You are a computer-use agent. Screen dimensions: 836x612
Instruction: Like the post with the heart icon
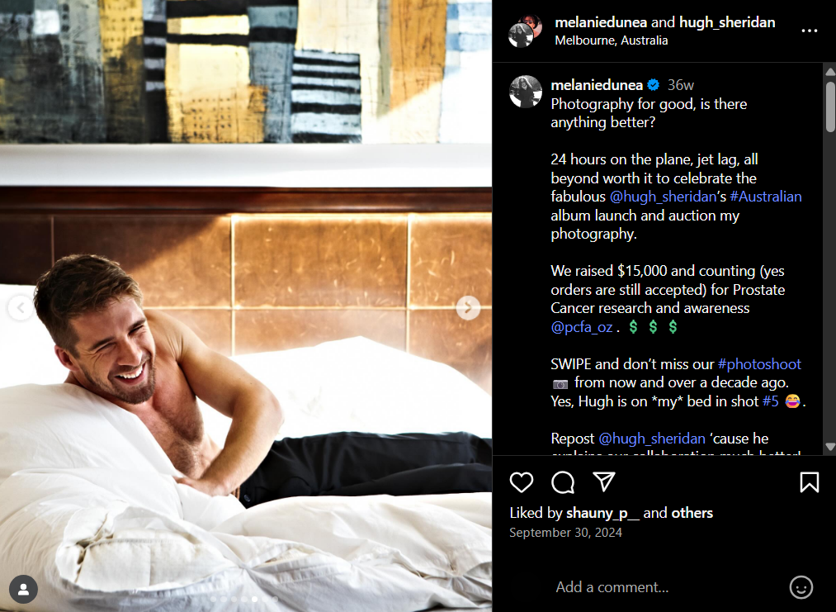[x=521, y=482]
